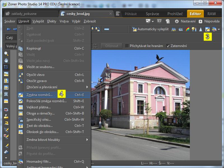Viewport: 224px width, 168px height.
Task: Open the new tab icon button
Action: [118, 14]
